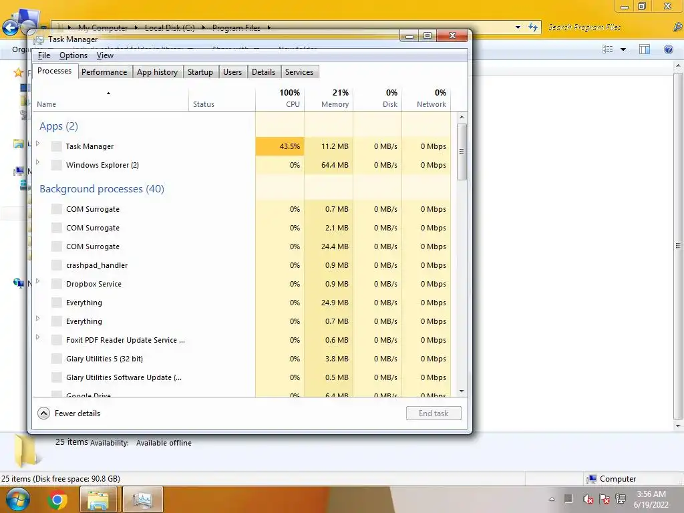
Task: Click Explorer change view icon
Action: (x=608, y=49)
